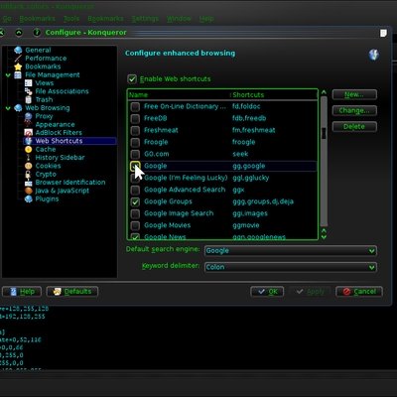Open the Help menu

tap(206, 19)
